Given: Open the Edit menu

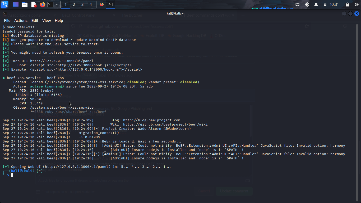Looking at the screenshot, I should click(x=35, y=21).
